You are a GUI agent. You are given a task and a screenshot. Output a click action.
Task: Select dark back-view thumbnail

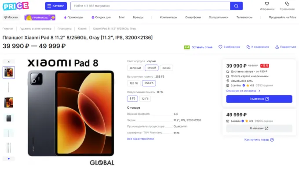9,118
